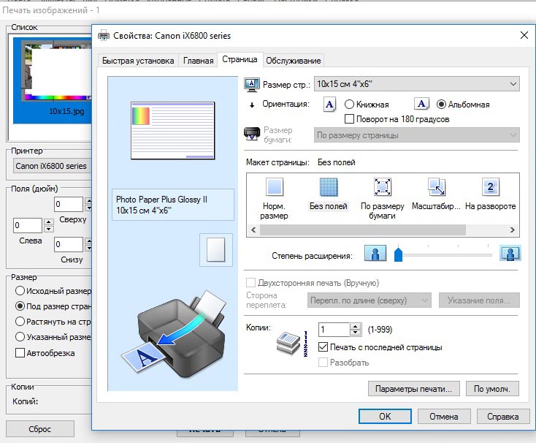
Task: Click Сброс button in print window
Action: [40, 429]
